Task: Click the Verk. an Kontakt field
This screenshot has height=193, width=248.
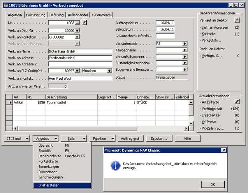Action: (x=80, y=78)
